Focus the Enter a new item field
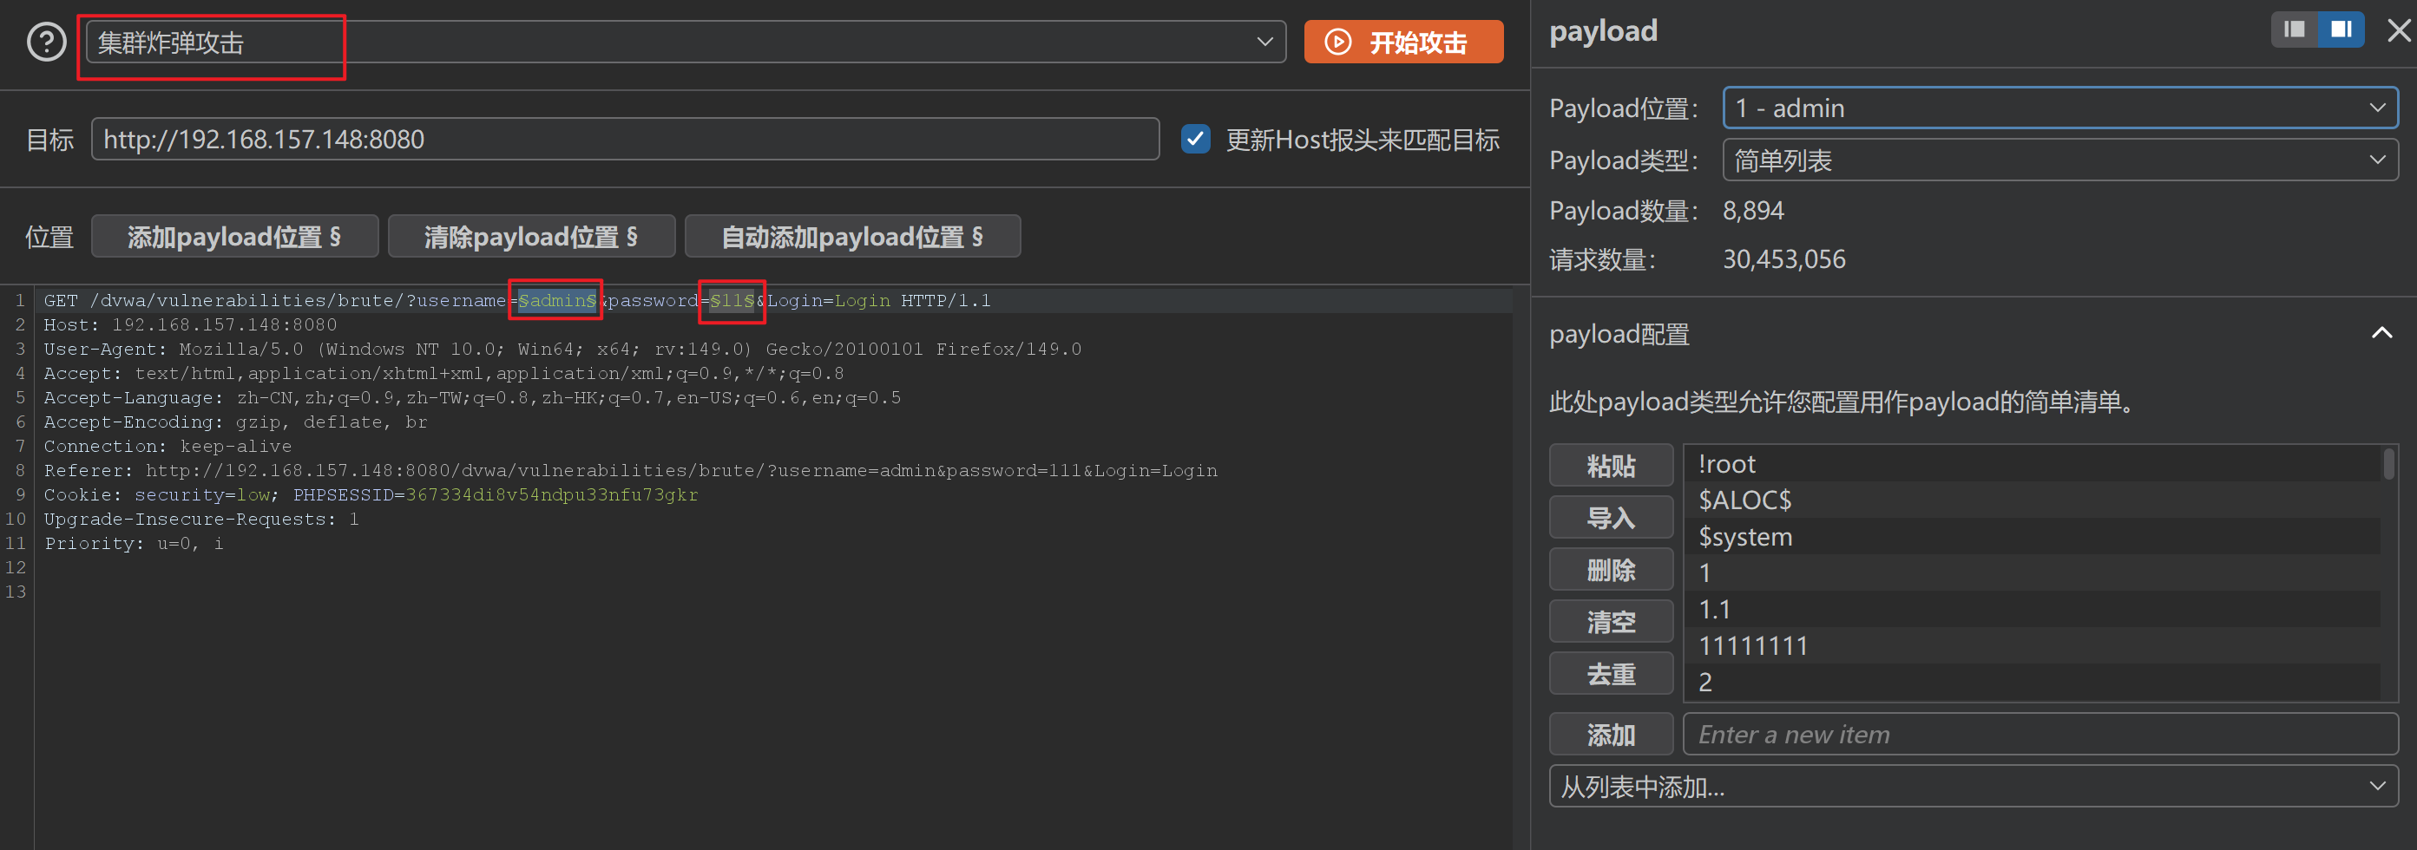 point(2039,734)
